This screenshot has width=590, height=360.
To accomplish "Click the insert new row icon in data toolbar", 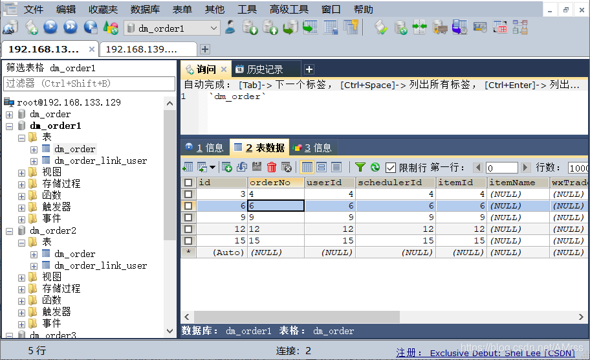I will (227, 167).
